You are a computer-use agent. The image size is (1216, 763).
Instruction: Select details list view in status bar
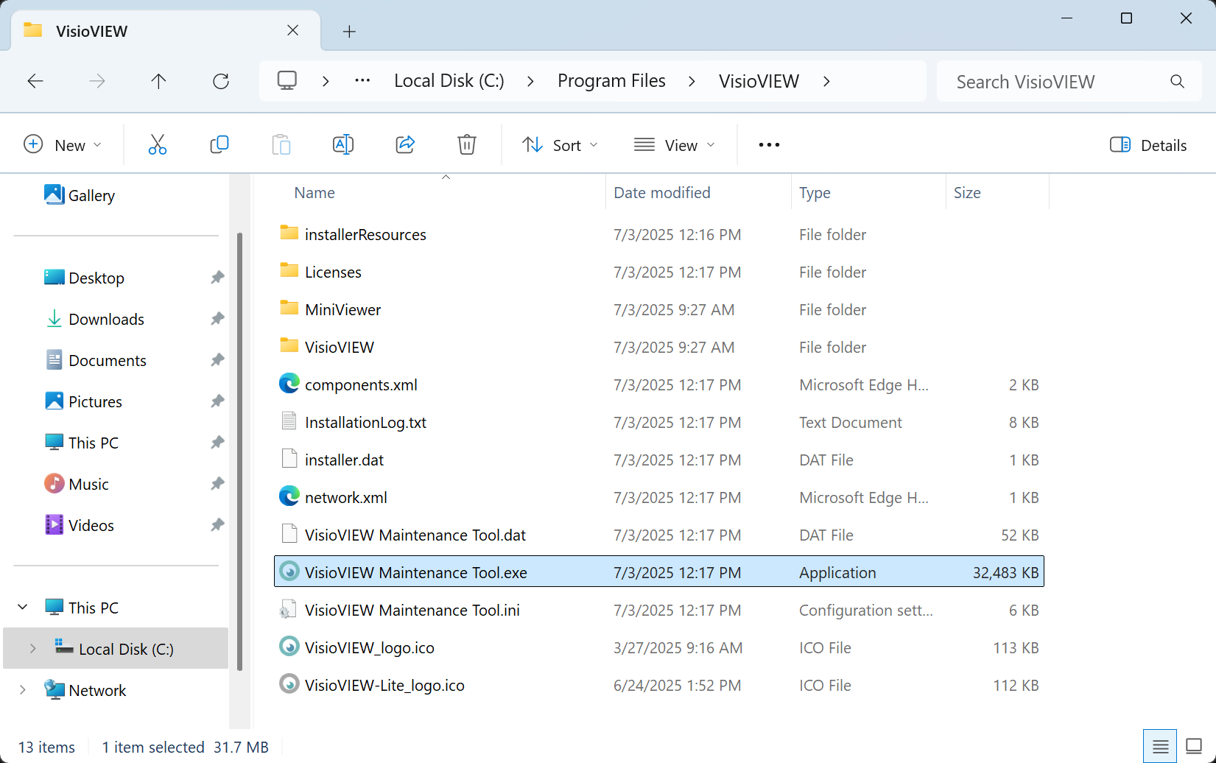[1160, 747]
